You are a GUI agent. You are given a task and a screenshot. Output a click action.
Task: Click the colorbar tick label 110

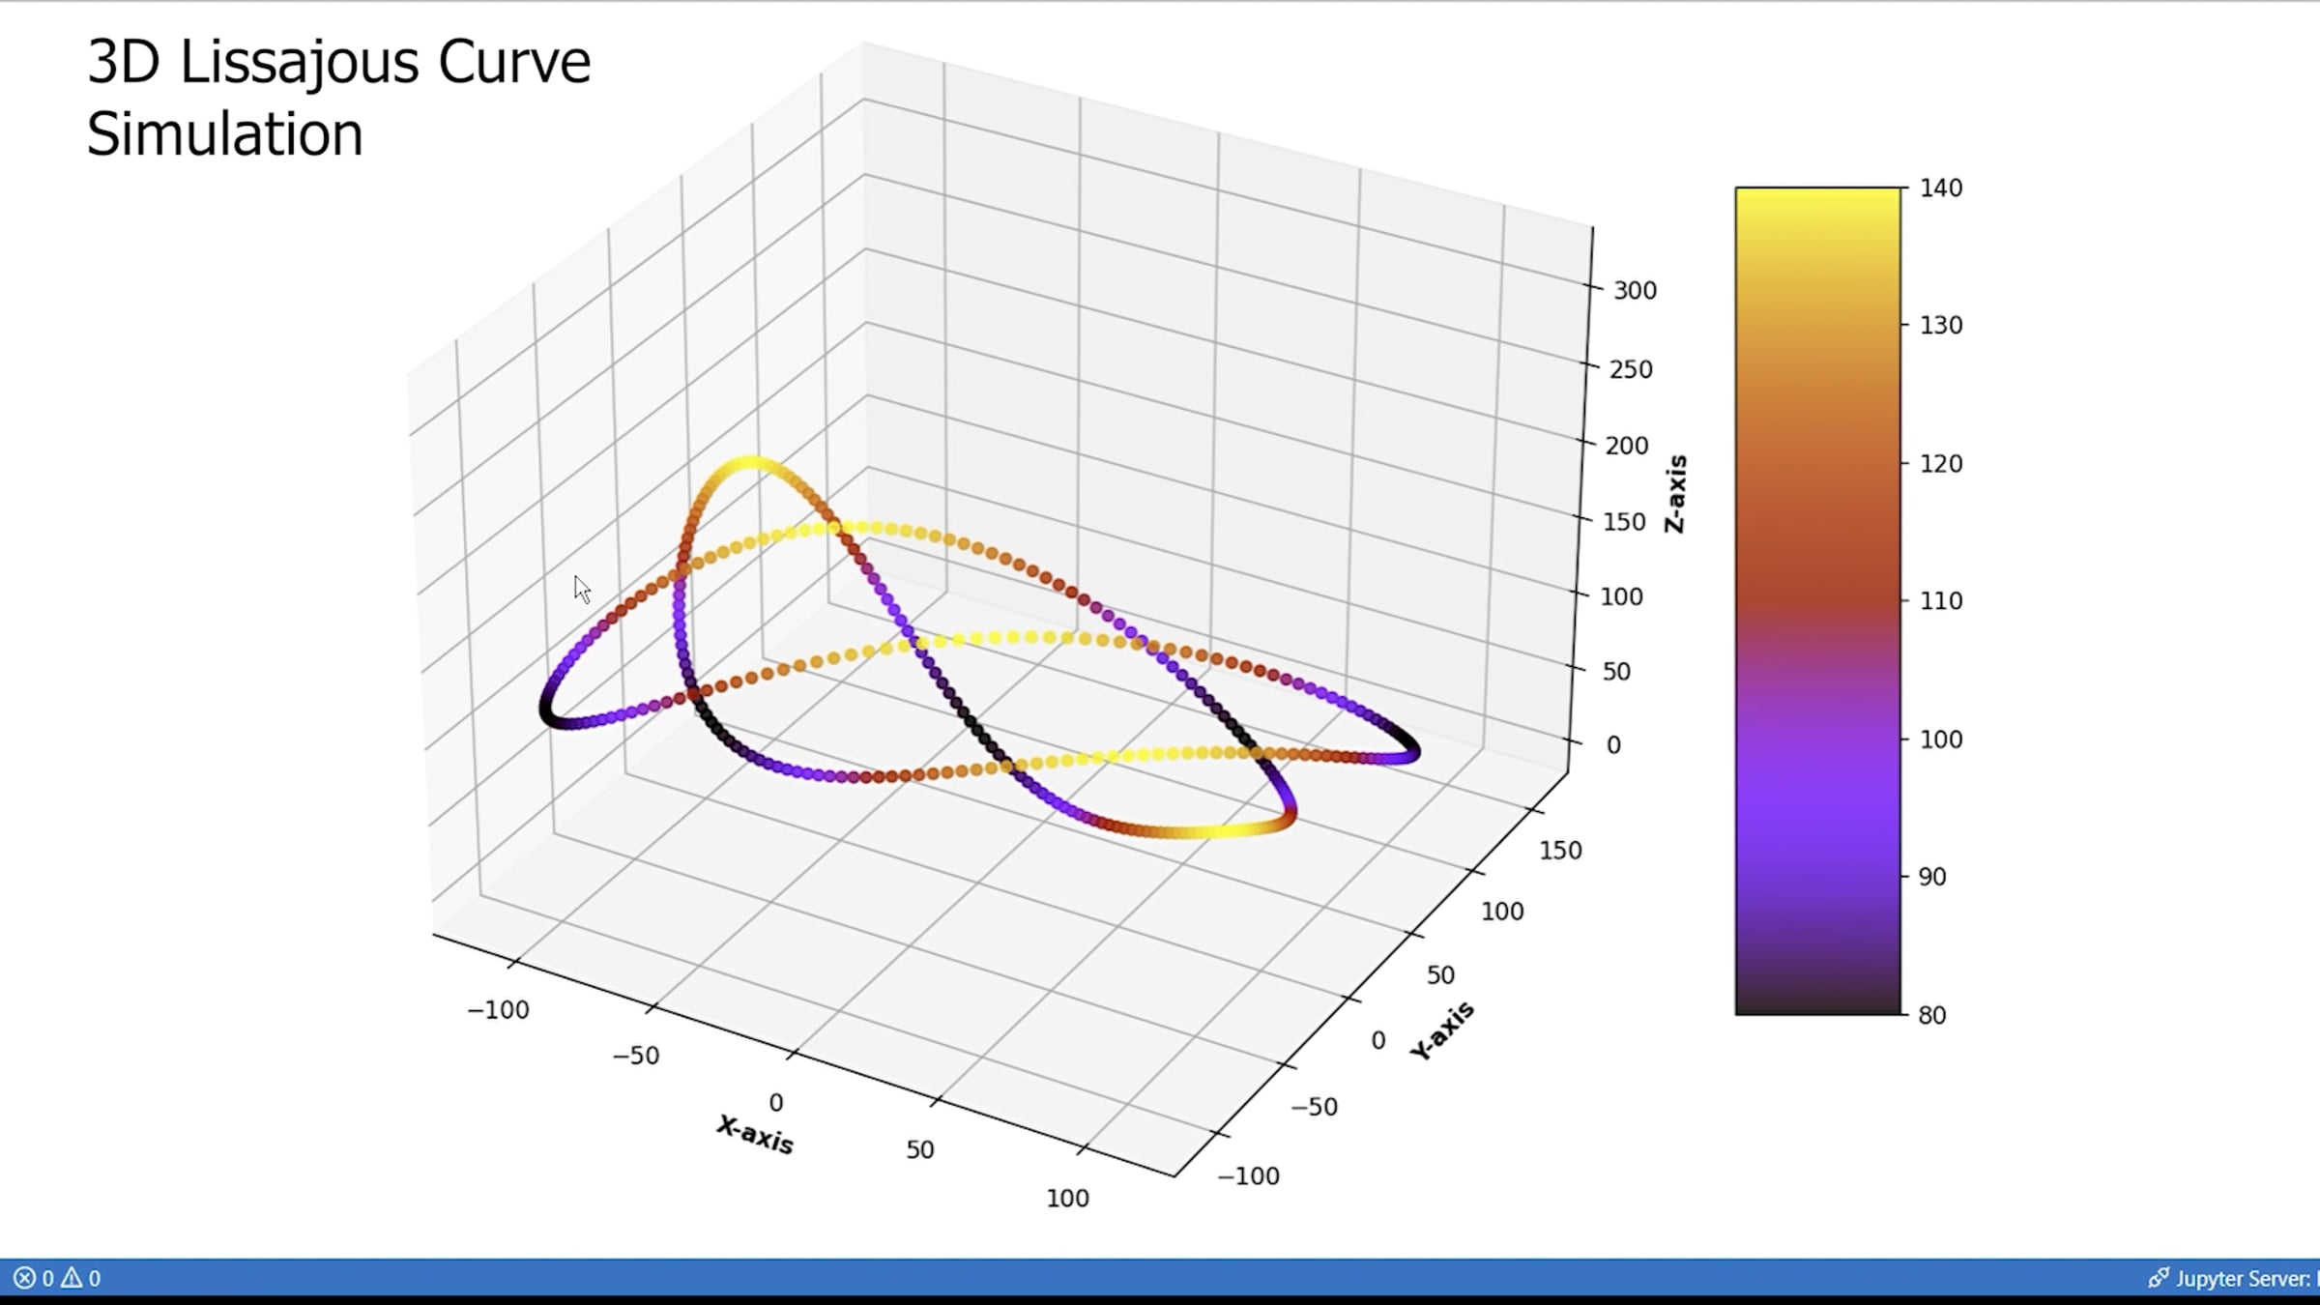click(x=1940, y=601)
